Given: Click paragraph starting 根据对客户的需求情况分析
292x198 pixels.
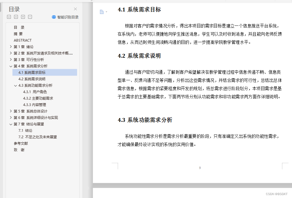Looking at the screenshot, I should pos(200,34).
